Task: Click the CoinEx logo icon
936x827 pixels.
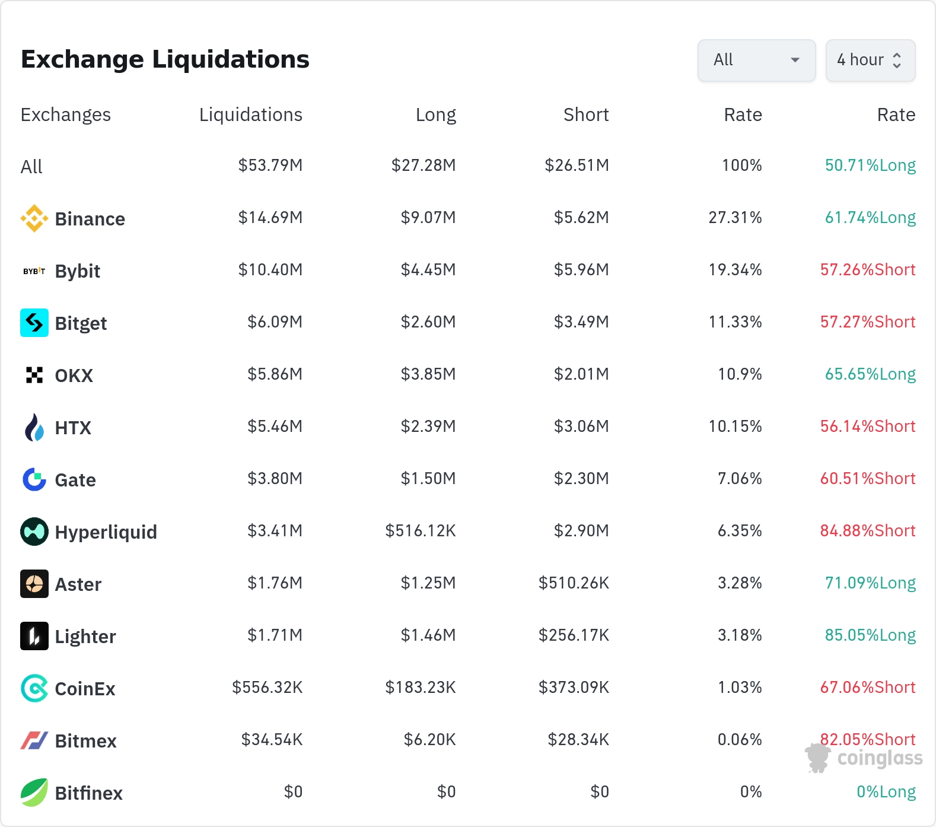Action: 34,688
